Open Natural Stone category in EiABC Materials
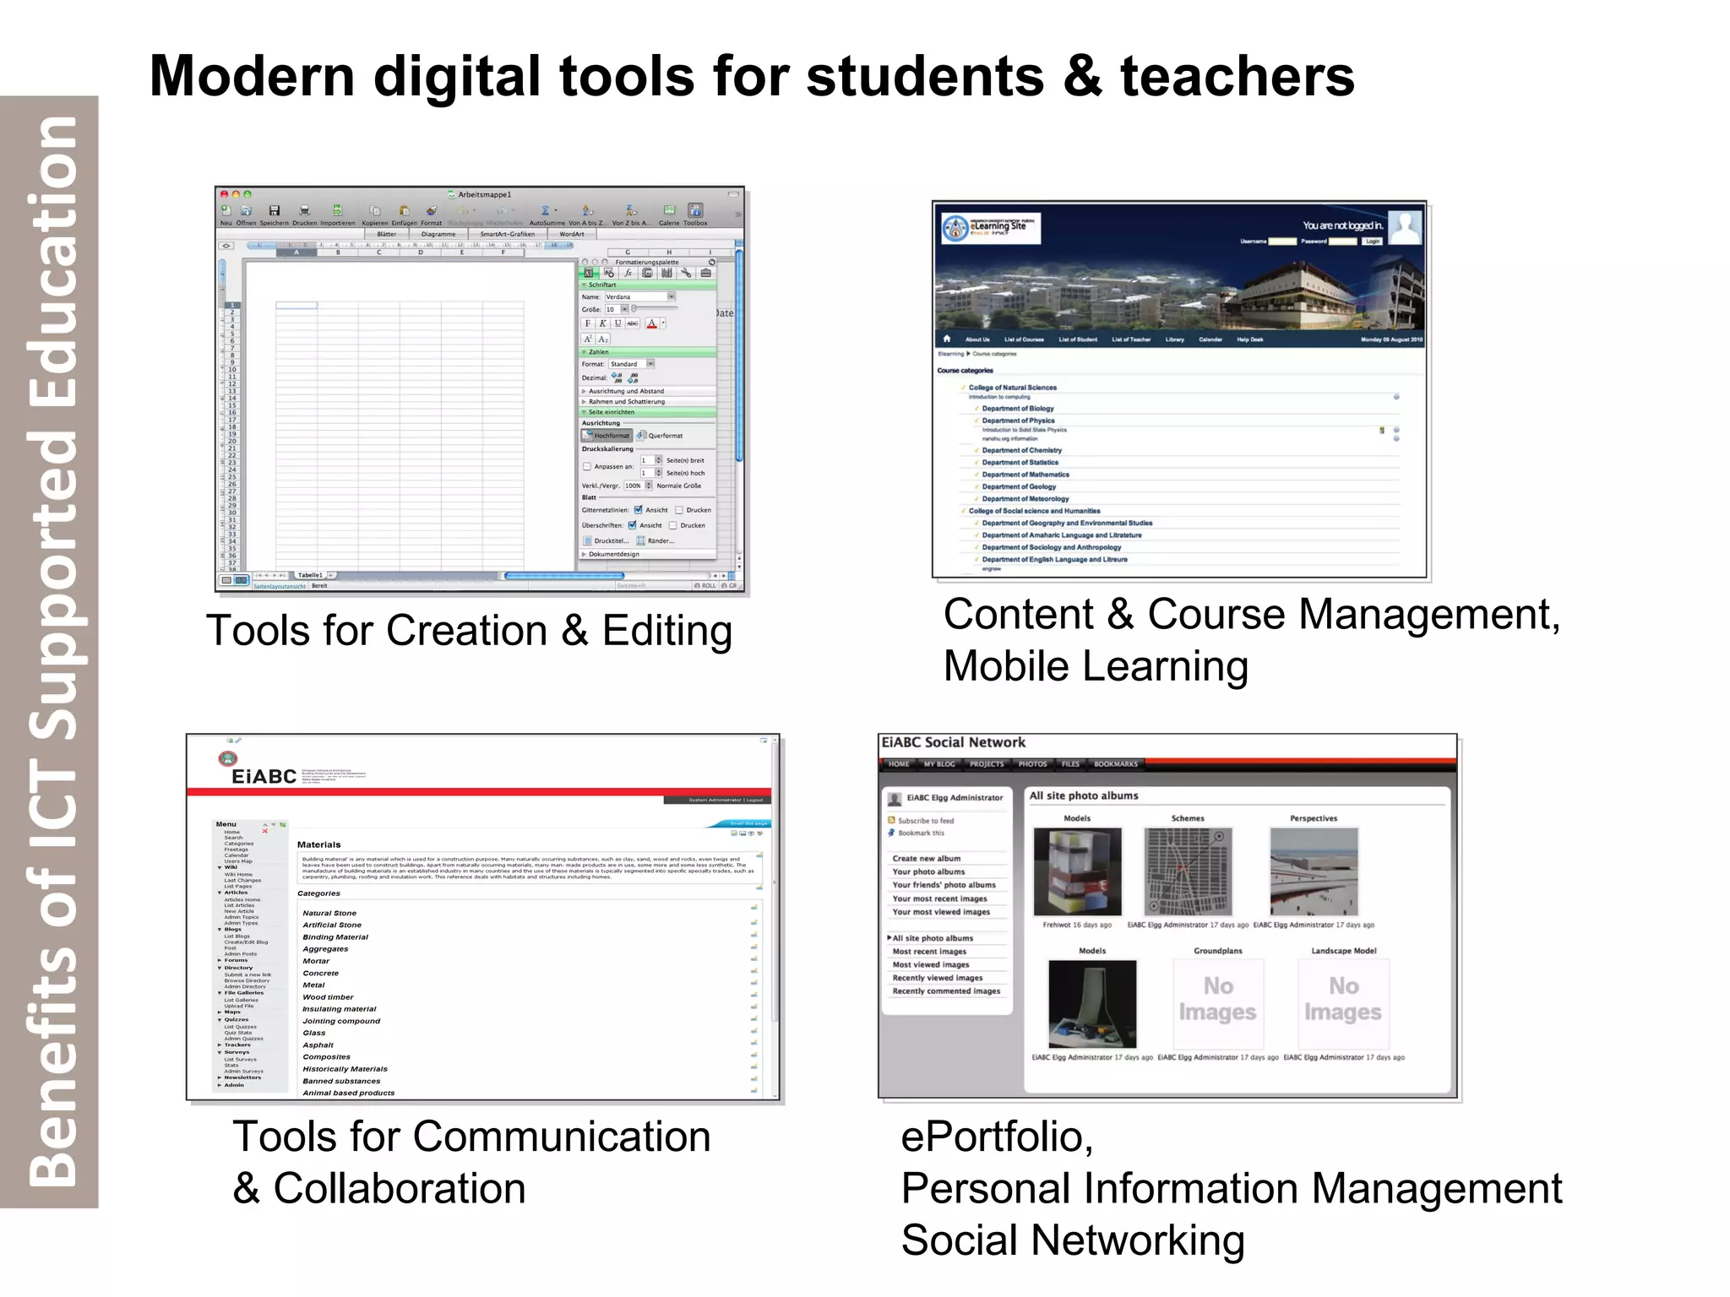Viewport: 1730px width, 1297px height. tap(329, 913)
